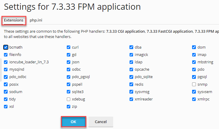Disable the ioncube_loader_lin_7.3 extension
Screen dimensions: 219x129
tap(6, 62)
